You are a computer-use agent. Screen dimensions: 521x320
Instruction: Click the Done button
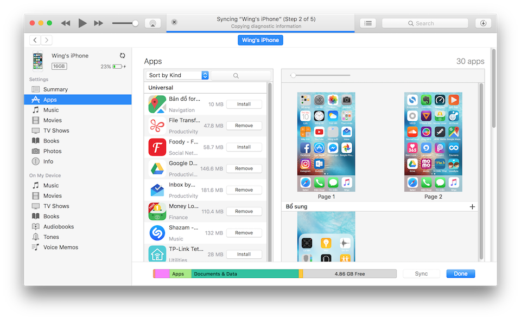(461, 273)
